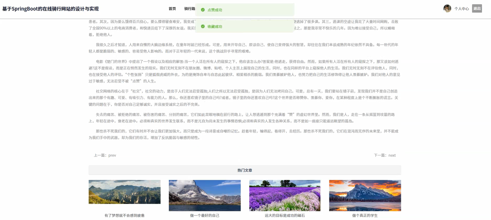The height and width of the screenshot is (220, 491).
Task: Open article 做一个最好的自己
Action: 205,215
